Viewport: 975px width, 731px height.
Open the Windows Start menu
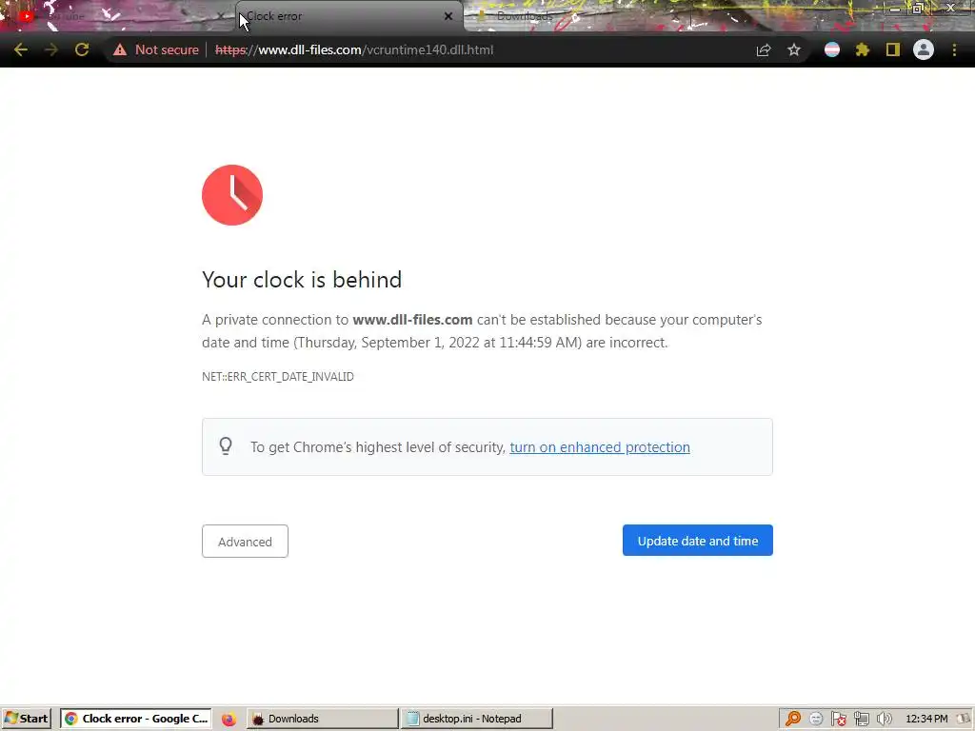[x=26, y=719]
